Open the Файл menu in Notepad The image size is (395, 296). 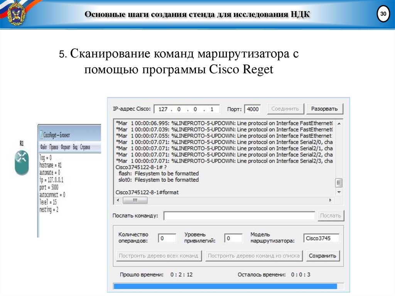coord(44,147)
